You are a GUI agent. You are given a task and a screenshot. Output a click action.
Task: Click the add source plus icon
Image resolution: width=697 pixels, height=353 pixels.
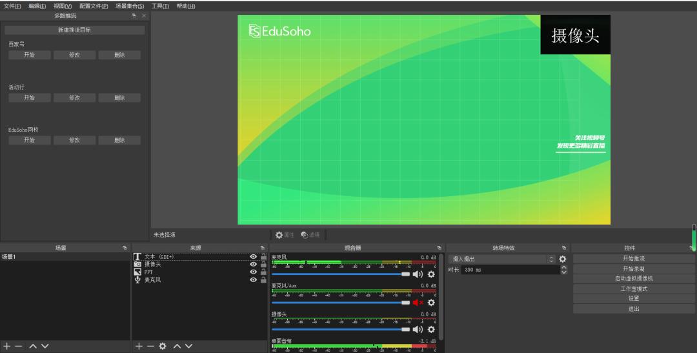pyautogui.click(x=138, y=347)
